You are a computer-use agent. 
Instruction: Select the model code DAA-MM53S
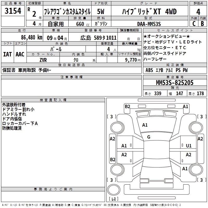149,24
